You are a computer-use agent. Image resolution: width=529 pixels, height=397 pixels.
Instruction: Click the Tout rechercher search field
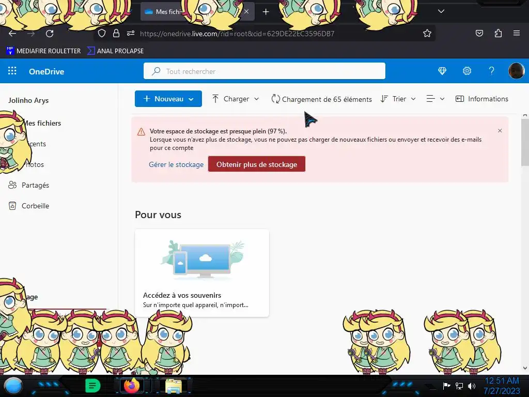264,71
